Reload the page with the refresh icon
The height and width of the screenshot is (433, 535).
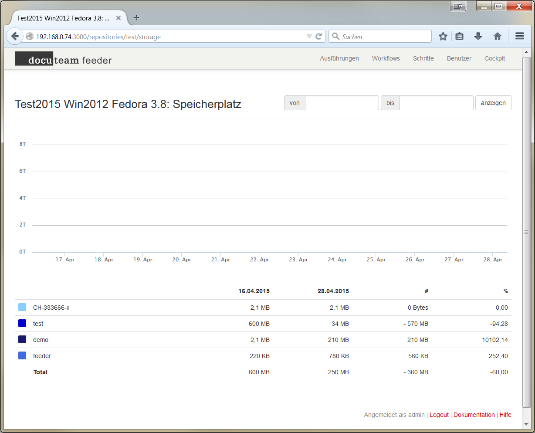point(318,37)
